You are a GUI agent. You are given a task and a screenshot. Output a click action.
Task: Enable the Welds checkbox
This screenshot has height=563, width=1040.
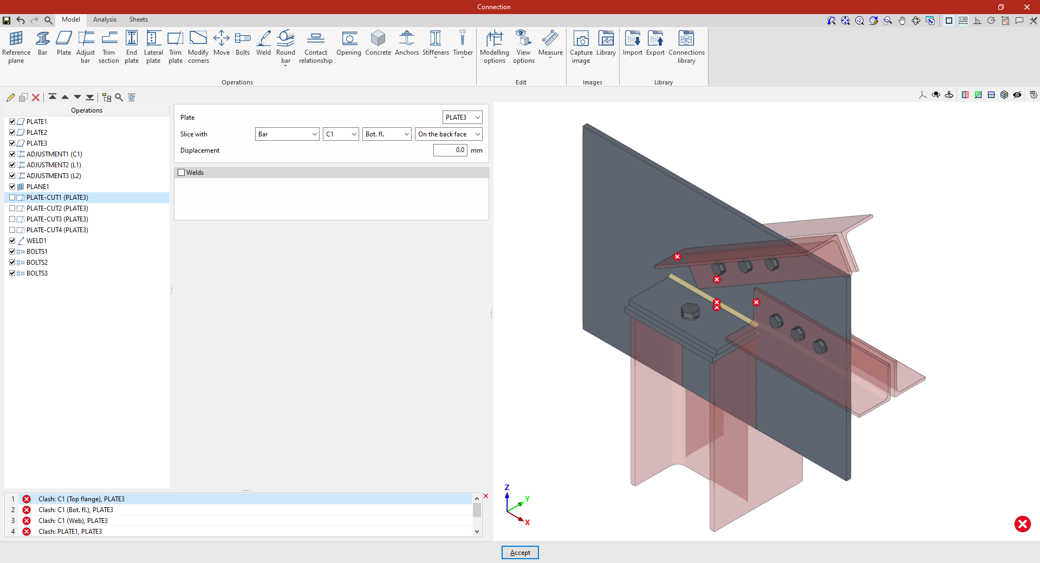pos(181,173)
